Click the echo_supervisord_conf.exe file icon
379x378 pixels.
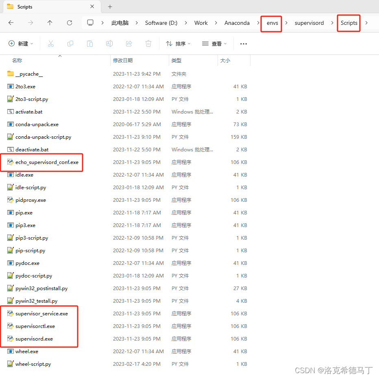(11, 162)
